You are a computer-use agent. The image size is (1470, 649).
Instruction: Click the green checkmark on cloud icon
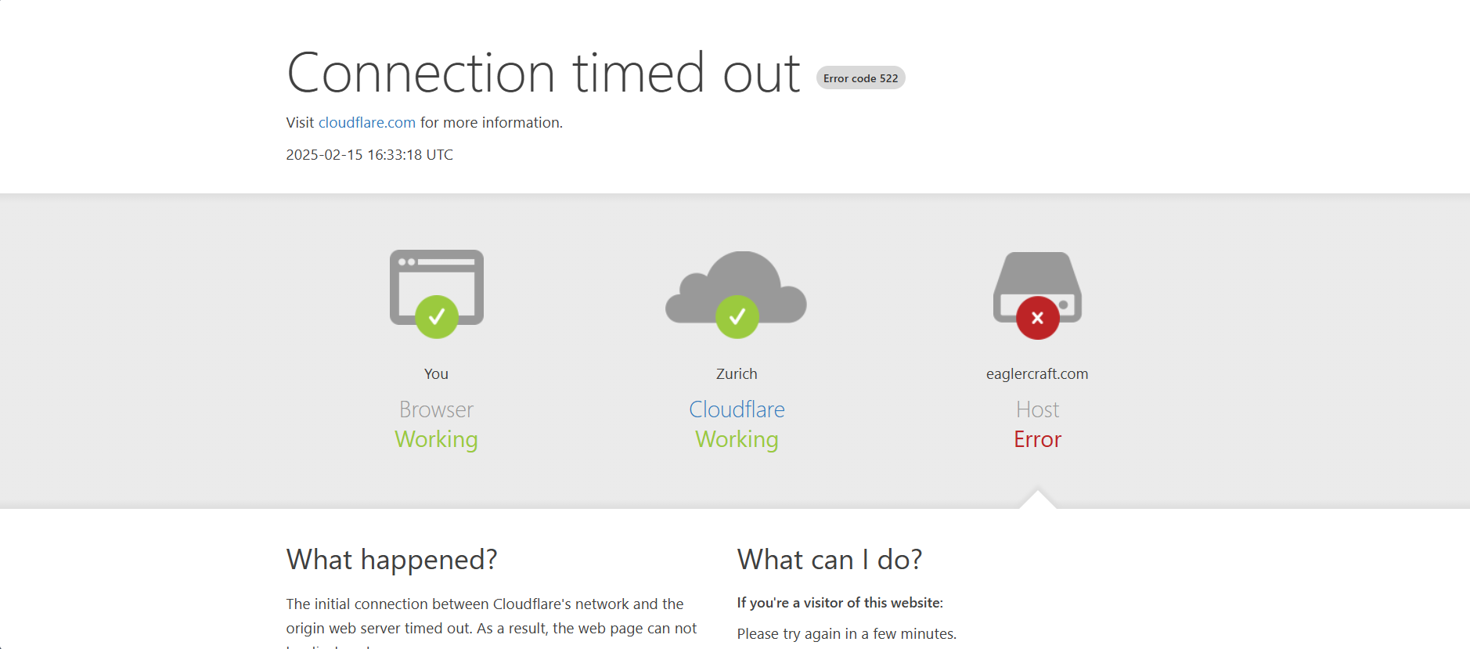tap(737, 317)
